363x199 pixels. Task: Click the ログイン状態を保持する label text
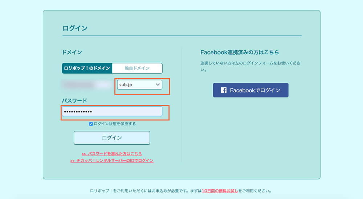point(115,124)
